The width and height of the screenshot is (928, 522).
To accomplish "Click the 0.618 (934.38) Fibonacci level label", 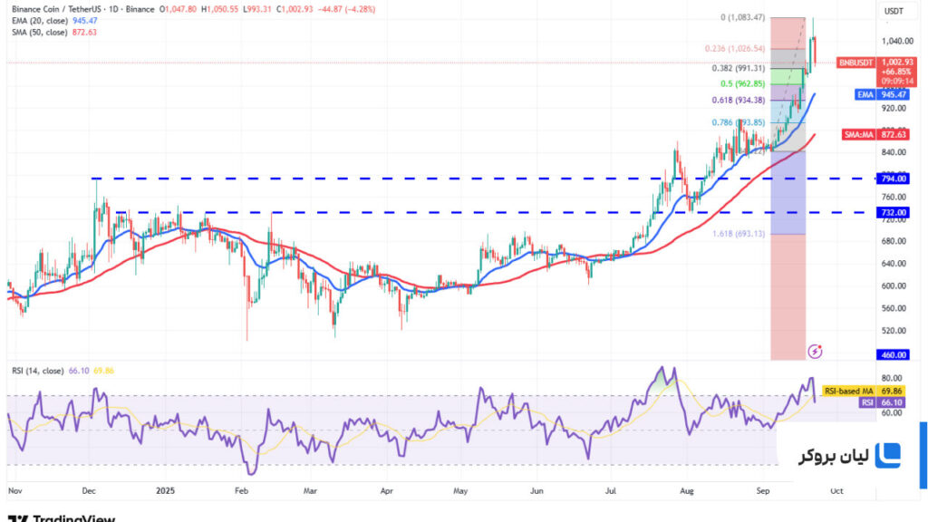I will point(738,101).
